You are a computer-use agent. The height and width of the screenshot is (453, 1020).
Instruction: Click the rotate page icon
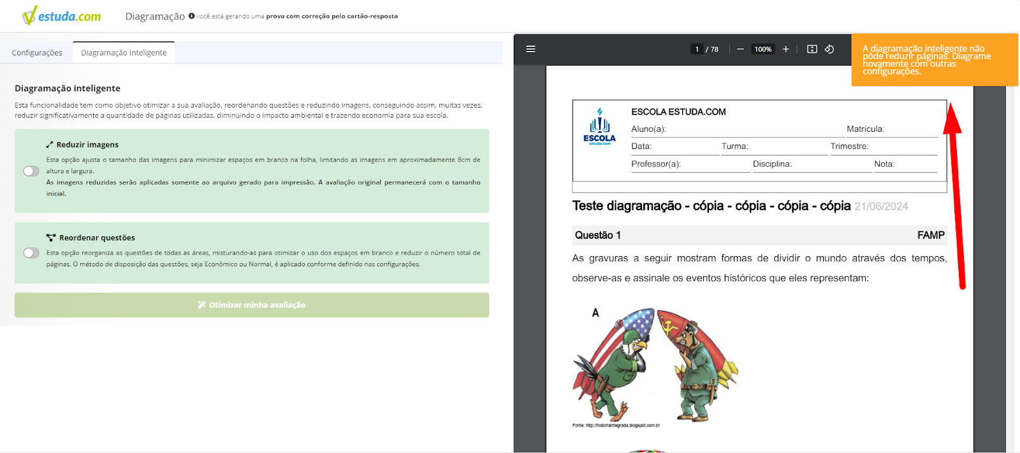click(829, 49)
